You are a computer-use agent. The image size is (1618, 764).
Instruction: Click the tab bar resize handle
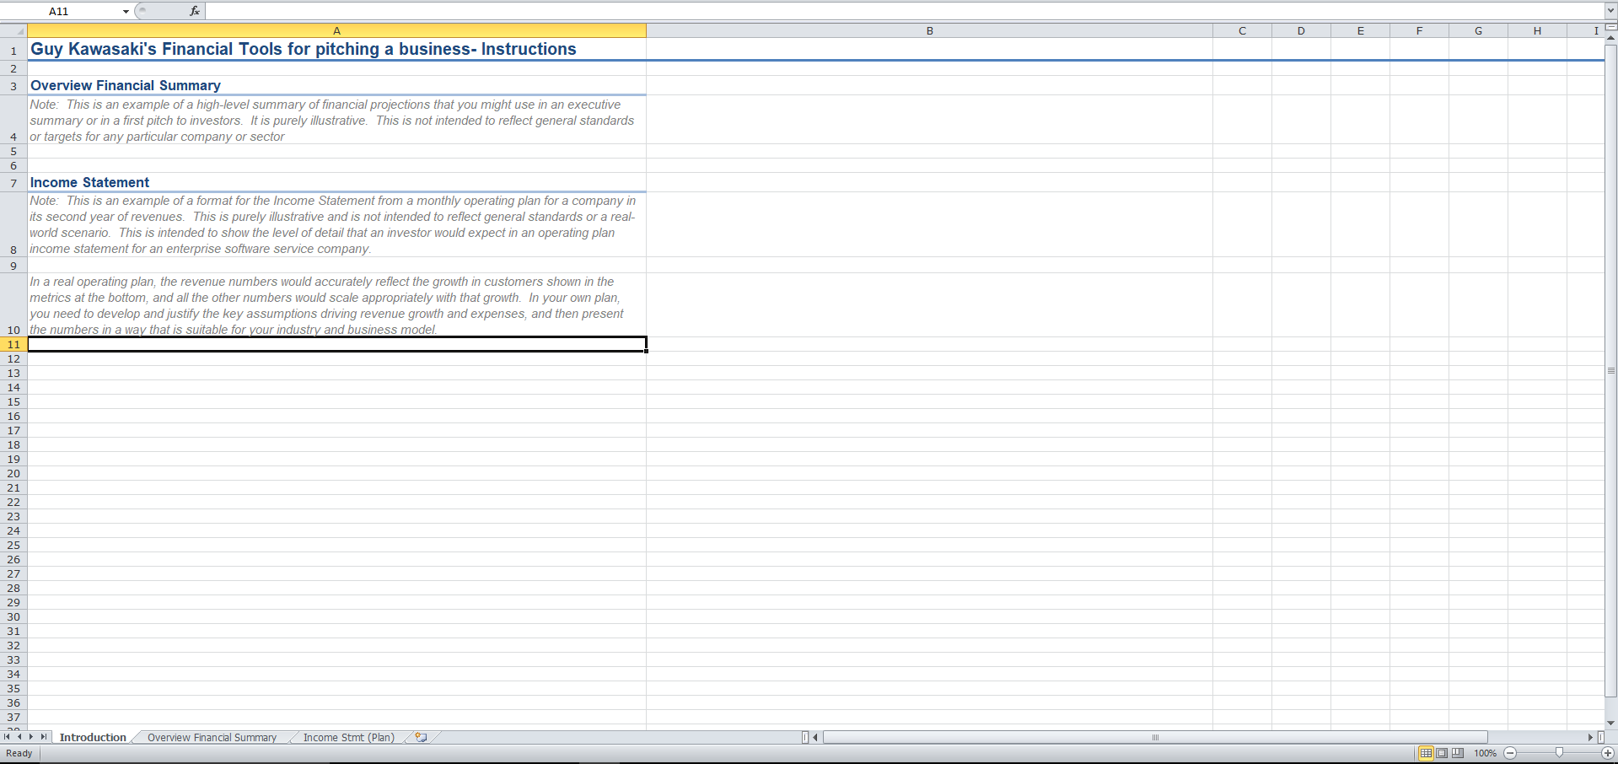(804, 737)
